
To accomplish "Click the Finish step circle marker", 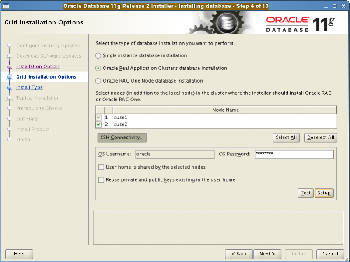I will point(10,139).
